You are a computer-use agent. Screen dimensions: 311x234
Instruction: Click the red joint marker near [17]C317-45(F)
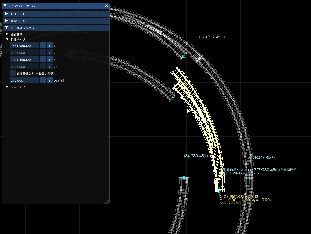(x=200, y=58)
